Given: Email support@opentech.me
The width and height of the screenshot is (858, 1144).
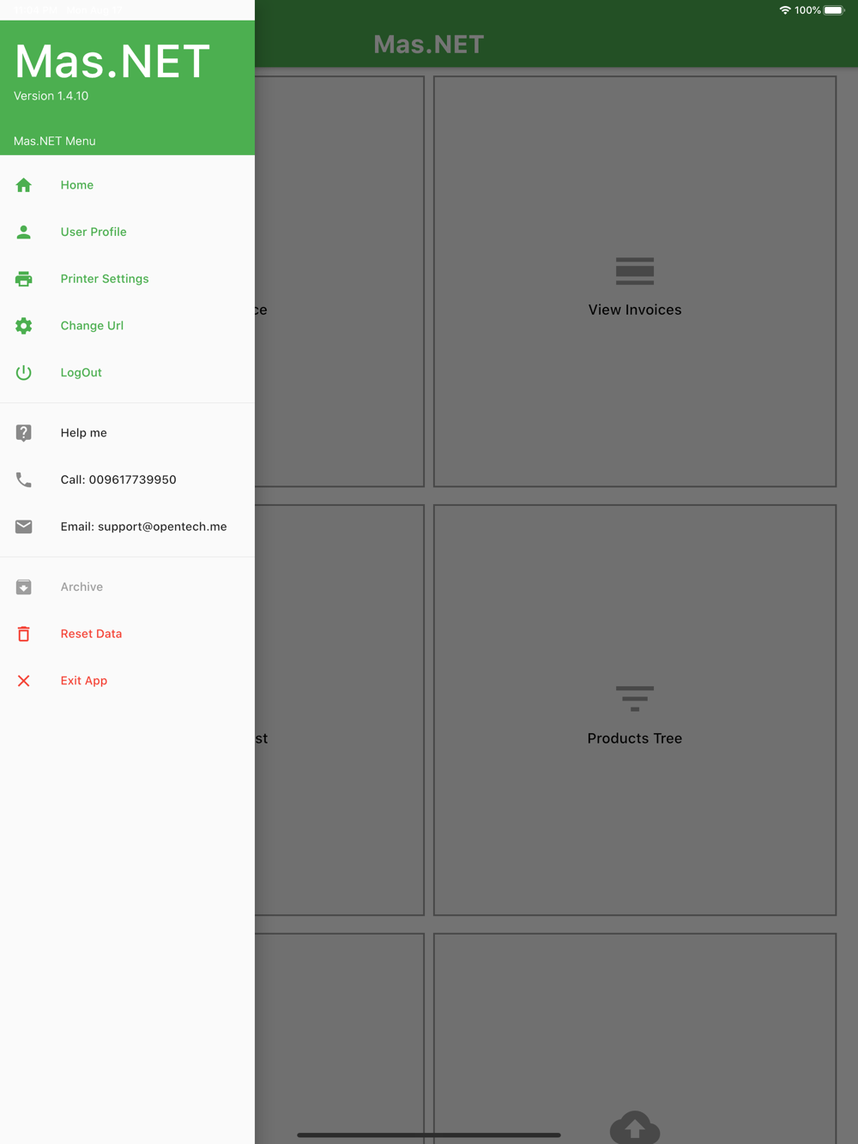Looking at the screenshot, I should pos(127,527).
